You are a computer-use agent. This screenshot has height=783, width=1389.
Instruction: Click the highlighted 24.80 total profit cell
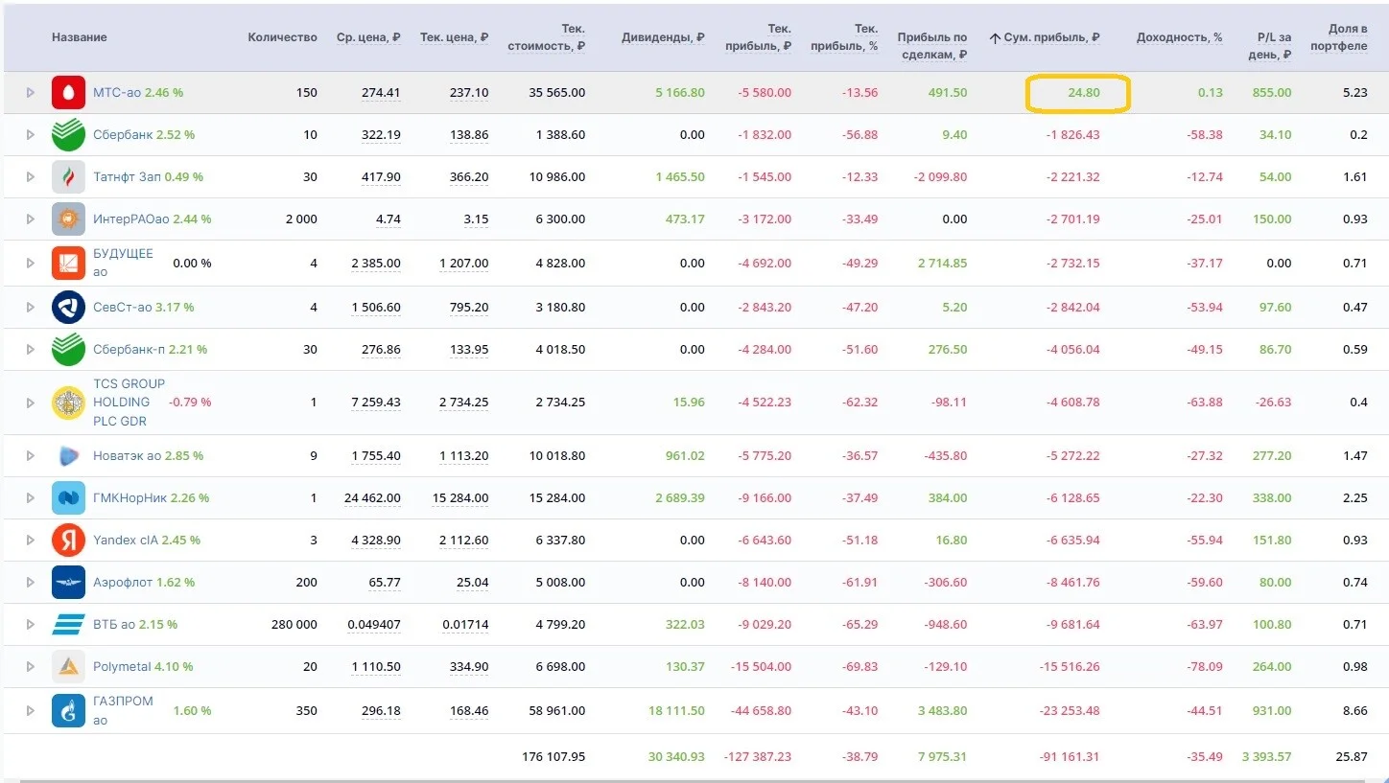tap(1078, 94)
